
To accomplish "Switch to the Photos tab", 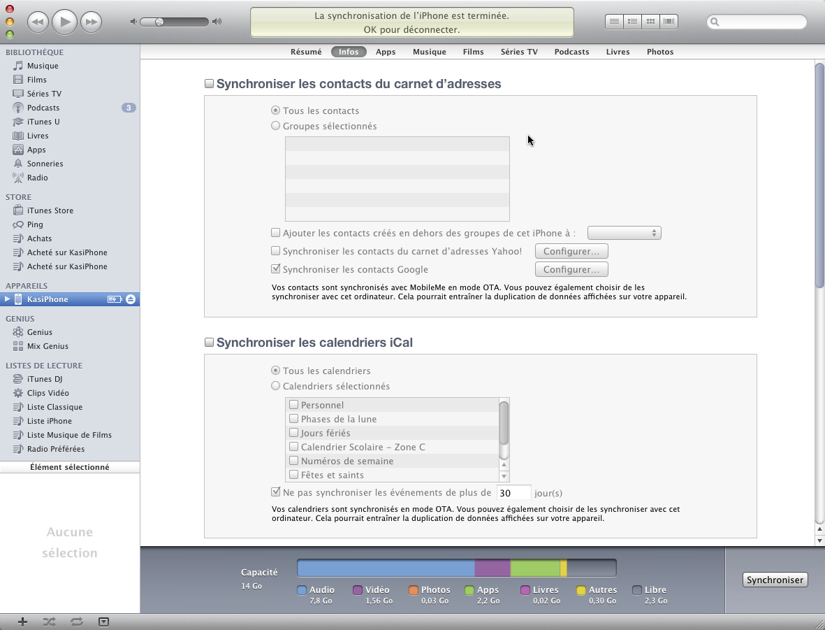I will pos(659,52).
